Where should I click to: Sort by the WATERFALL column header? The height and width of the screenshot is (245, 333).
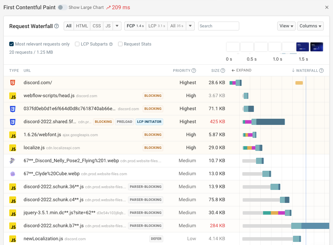pos(305,70)
